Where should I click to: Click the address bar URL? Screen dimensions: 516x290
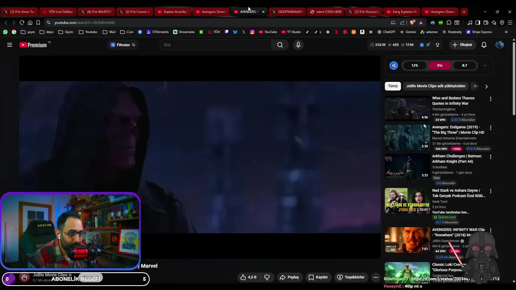coord(85,23)
